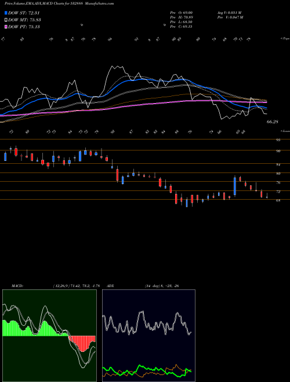Click the Lows marker label
The width and height of the screenshot is (290, 382).
tap(285, 131)
